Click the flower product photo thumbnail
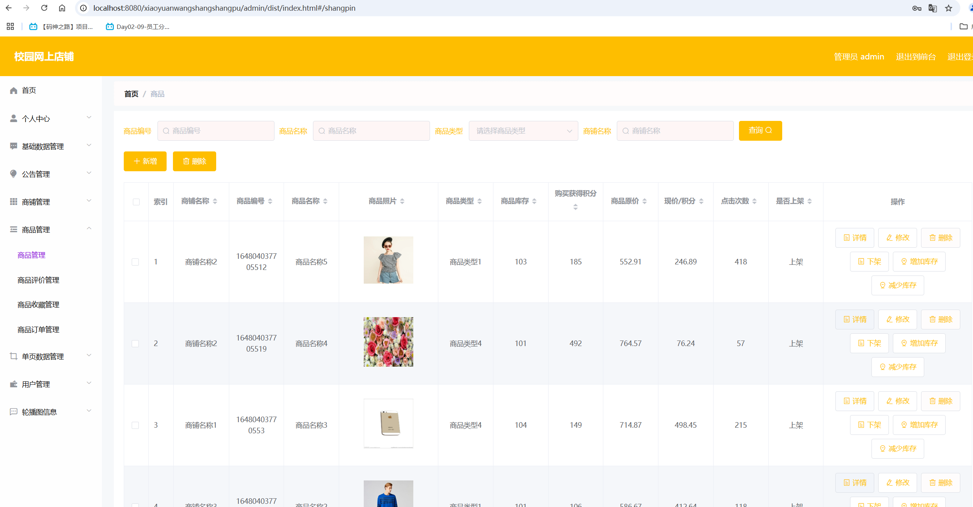This screenshot has width=973, height=507. [x=388, y=342]
